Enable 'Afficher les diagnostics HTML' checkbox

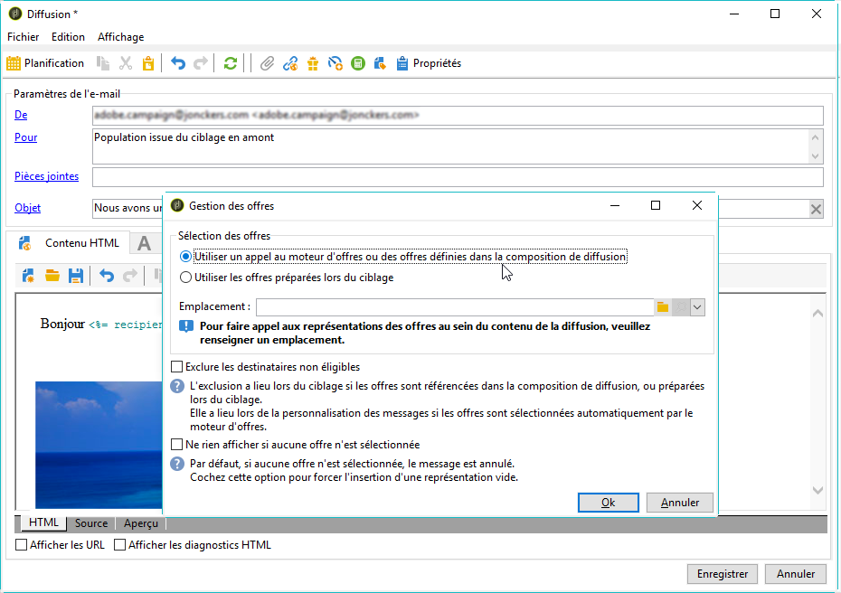[193, 545]
